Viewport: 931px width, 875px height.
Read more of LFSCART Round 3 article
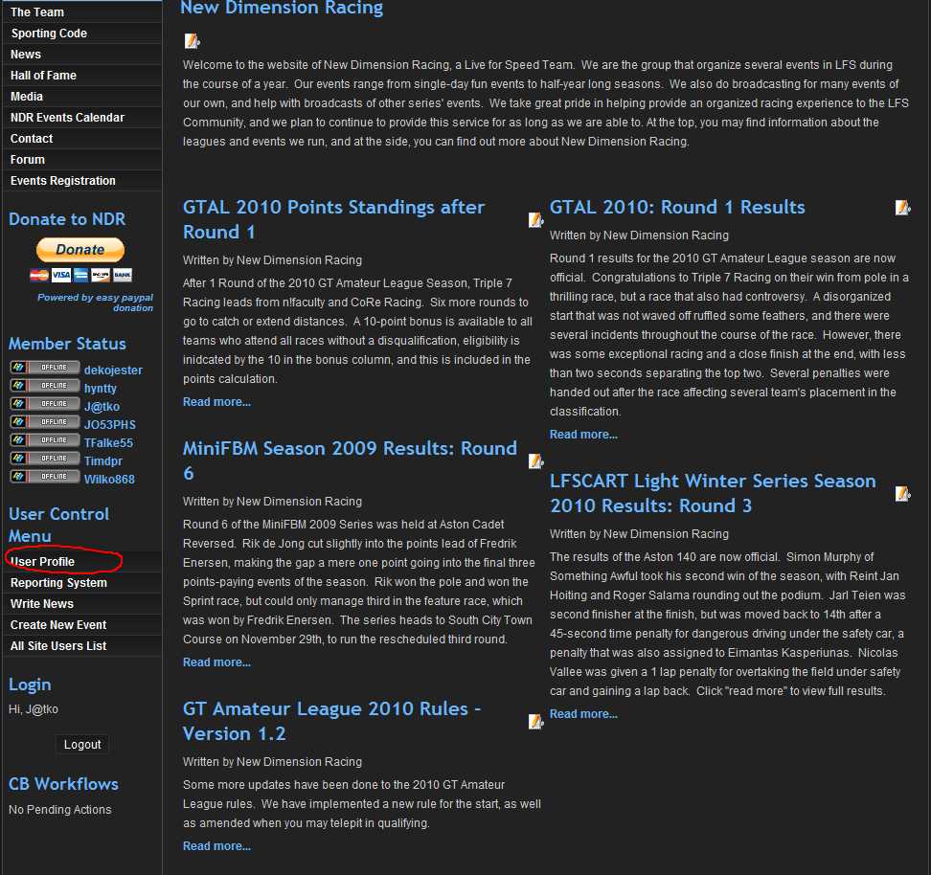coord(583,714)
